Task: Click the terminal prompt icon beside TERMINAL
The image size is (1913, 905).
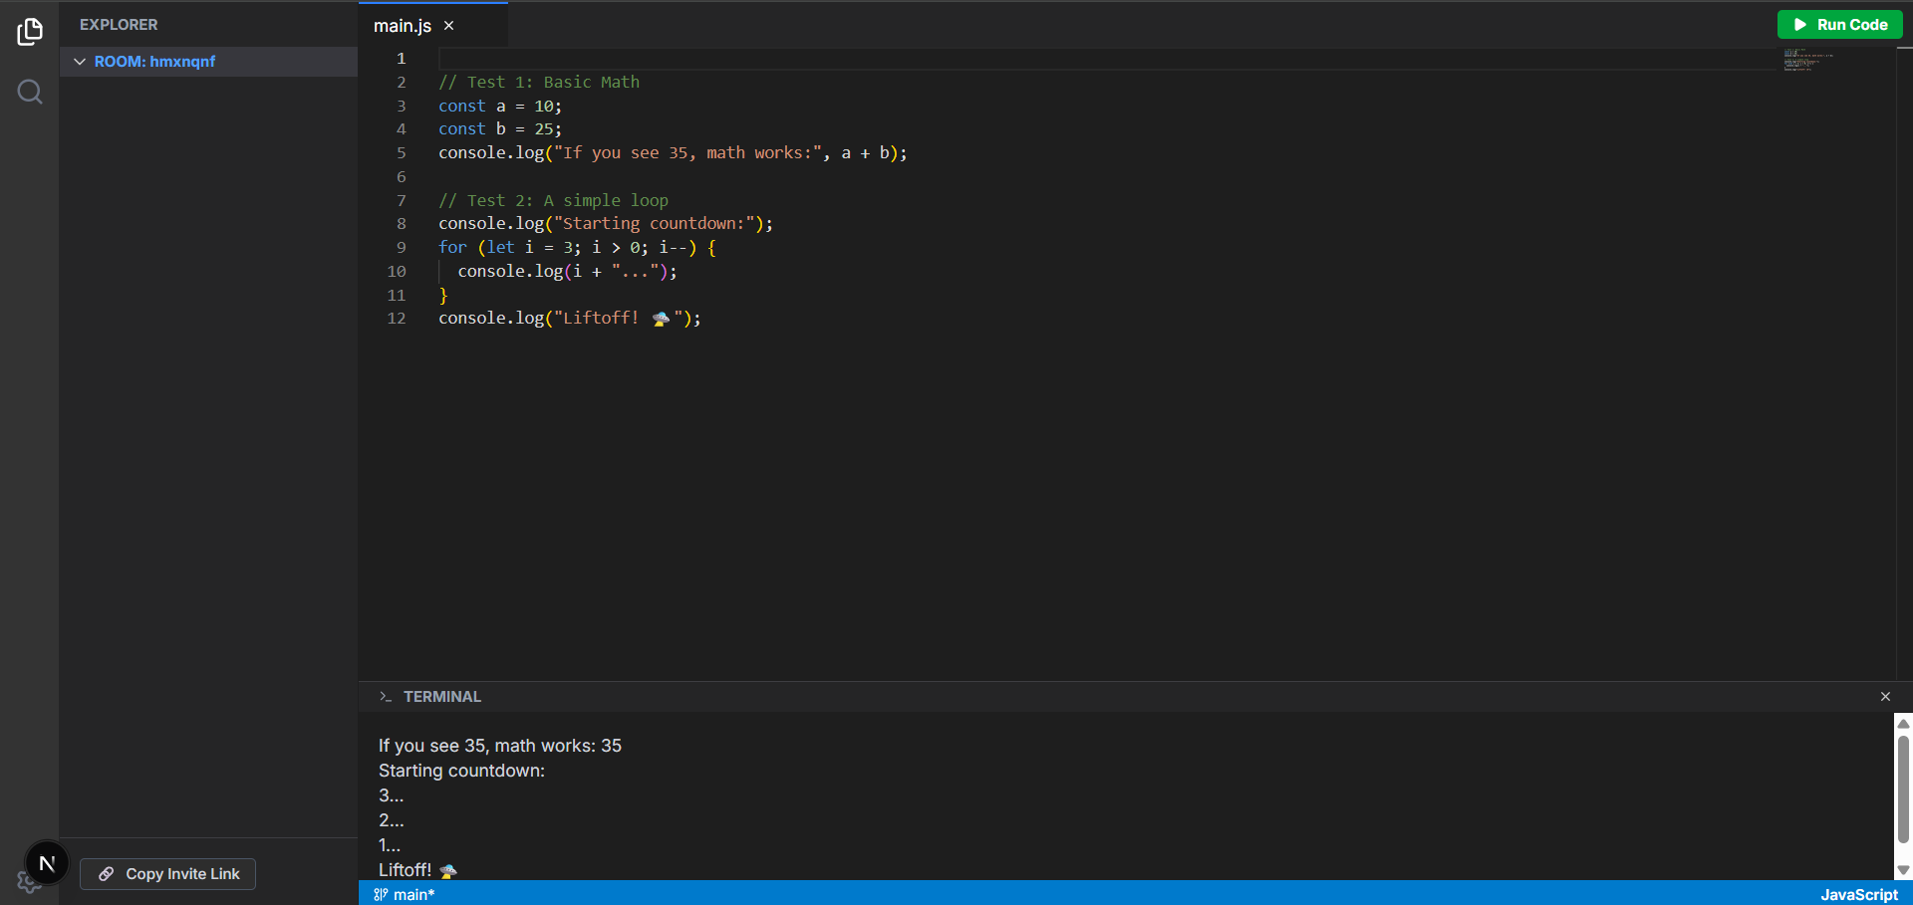Action: [x=386, y=697]
